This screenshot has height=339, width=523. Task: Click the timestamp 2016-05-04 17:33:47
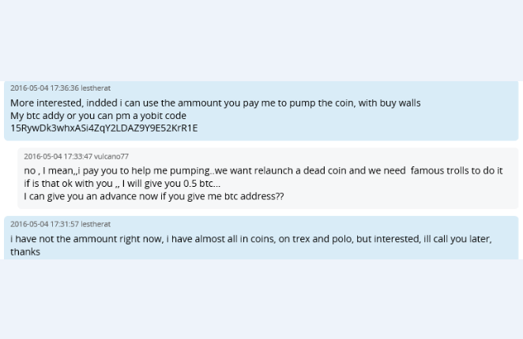click(58, 156)
